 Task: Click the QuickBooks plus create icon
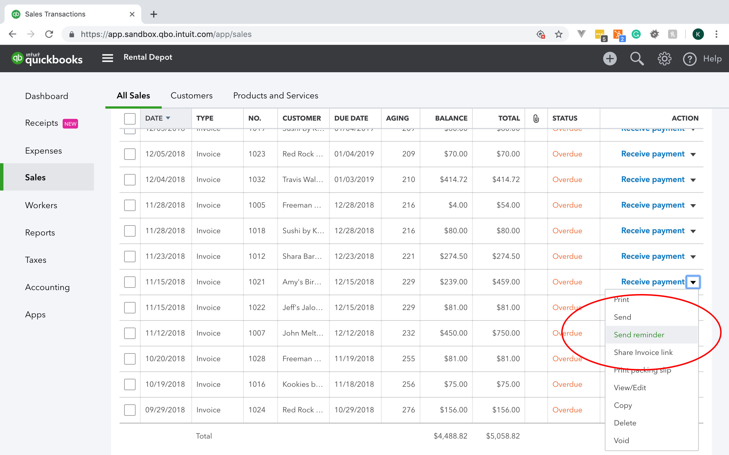(610, 59)
